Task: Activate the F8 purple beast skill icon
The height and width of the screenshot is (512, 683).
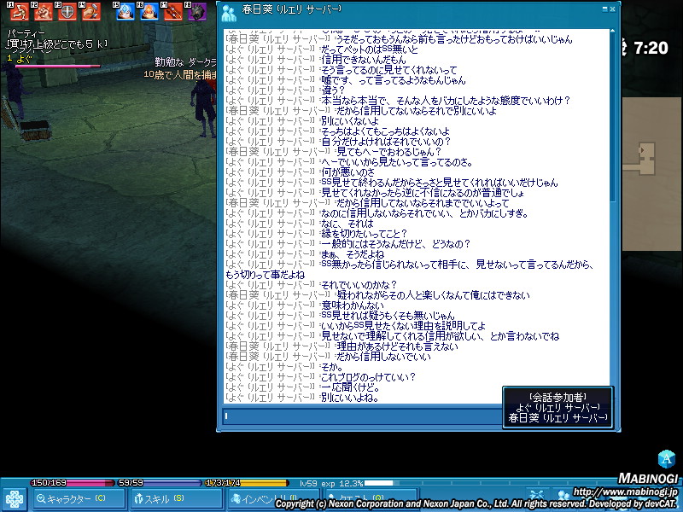Action: [x=197, y=11]
